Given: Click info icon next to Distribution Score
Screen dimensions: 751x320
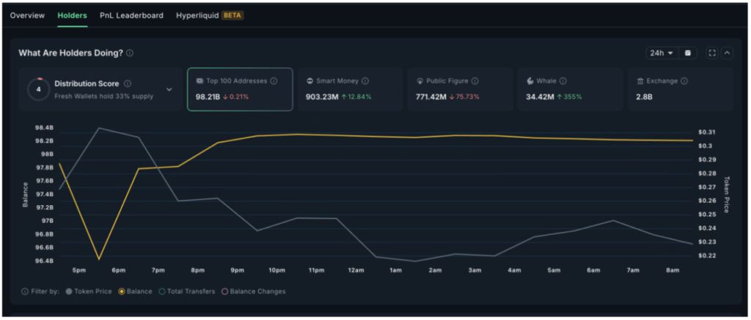Looking at the screenshot, I should tap(128, 83).
